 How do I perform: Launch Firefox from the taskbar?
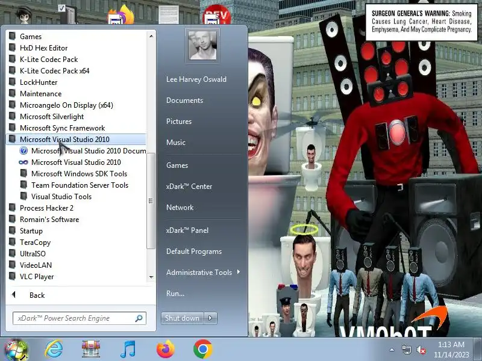click(x=165, y=349)
